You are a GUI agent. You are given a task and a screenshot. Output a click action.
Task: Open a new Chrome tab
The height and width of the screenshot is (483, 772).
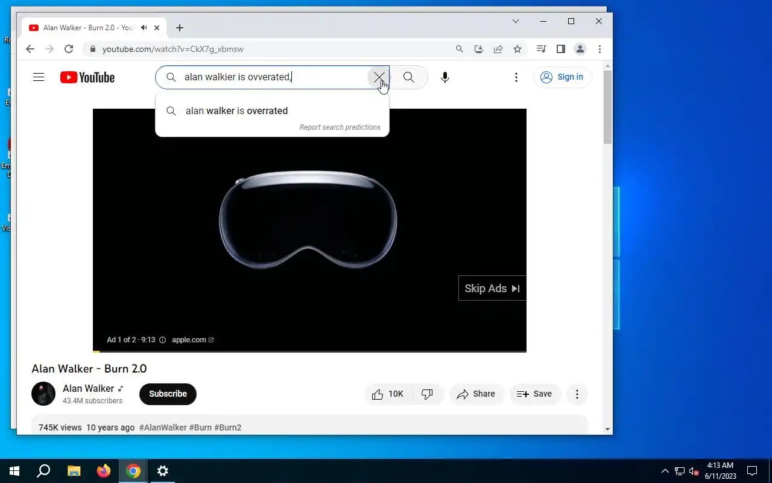point(180,28)
